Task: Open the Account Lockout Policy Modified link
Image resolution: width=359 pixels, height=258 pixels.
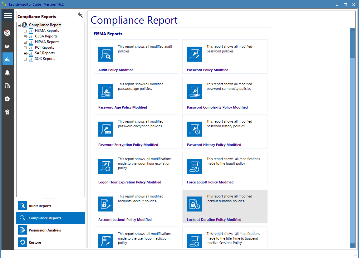Action: click(x=125, y=220)
